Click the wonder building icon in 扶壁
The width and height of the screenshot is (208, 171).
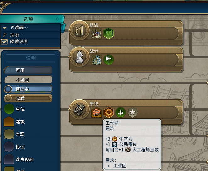point(97,33)
